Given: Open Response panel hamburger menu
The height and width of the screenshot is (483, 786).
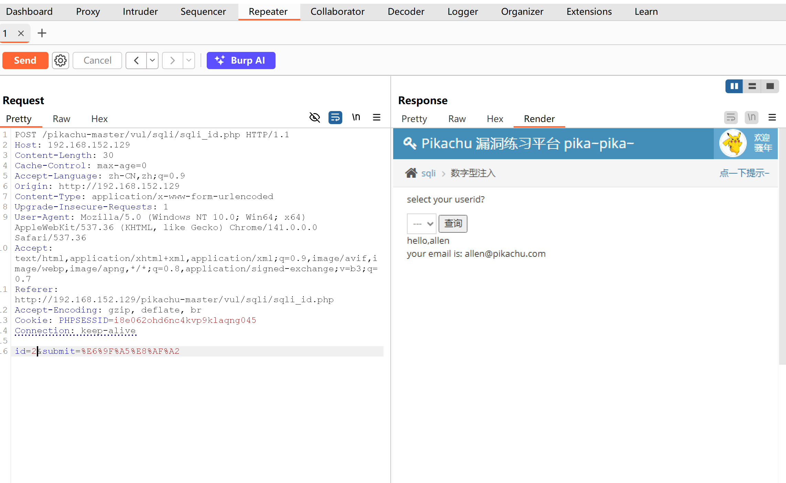Looking at the screenshot, I should point(772,118).
